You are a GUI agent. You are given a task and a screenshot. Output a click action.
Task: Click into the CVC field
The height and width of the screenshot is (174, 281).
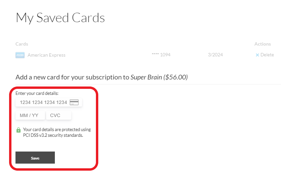(58, 115)
